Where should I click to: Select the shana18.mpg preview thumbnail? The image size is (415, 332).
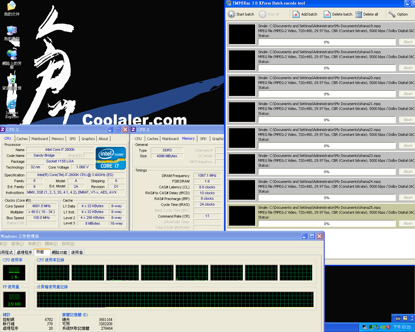(x=242, y=34)
